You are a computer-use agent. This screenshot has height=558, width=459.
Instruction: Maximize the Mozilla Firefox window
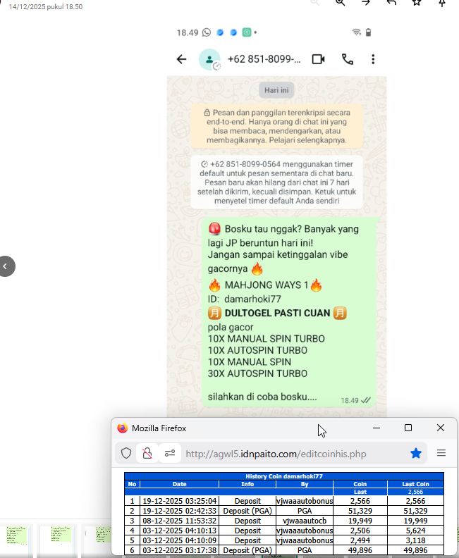pyautogui.click(x=408, y=428)
